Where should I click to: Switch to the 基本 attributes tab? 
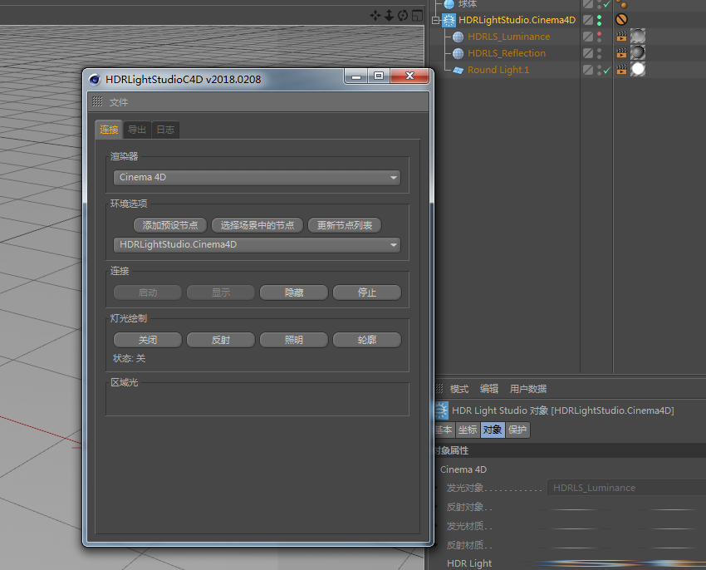tap(444, 430)
